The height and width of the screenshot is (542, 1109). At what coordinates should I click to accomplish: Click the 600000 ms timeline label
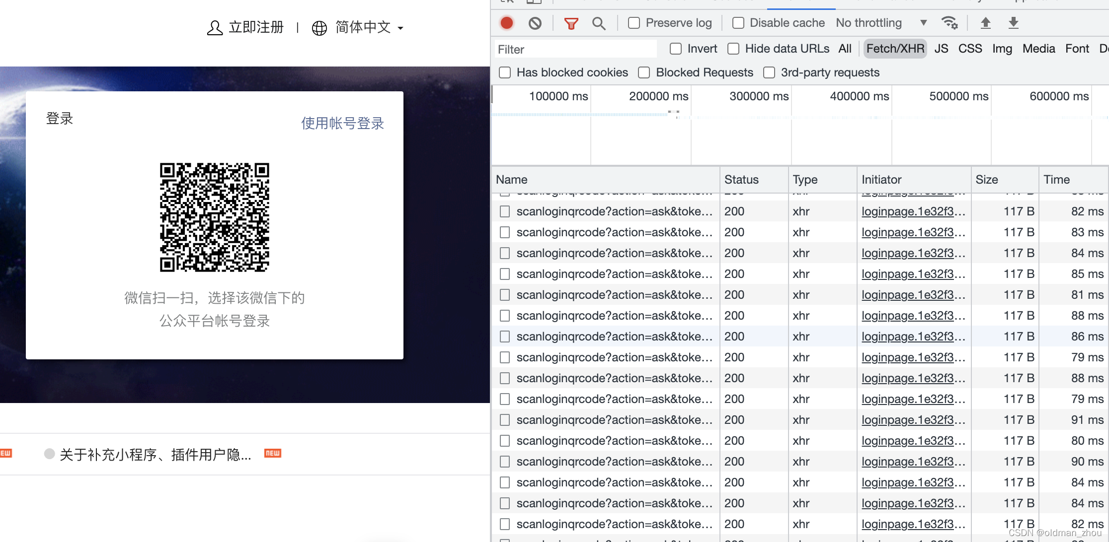[1059, 96]
